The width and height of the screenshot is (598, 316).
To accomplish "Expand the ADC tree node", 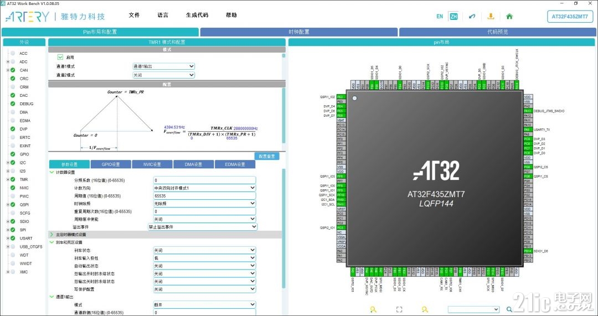I will pyautogui.click(x=8, y=62).
